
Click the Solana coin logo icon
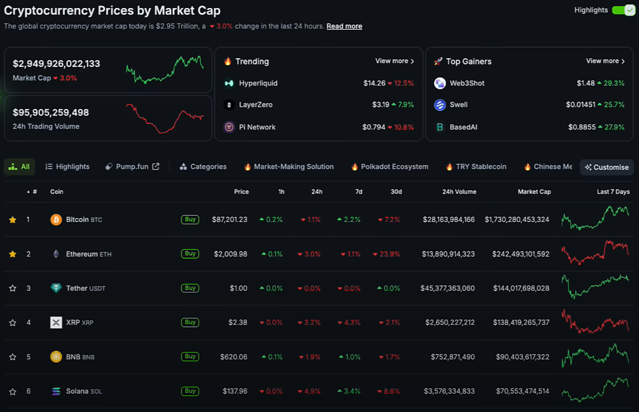click(56, 391)
